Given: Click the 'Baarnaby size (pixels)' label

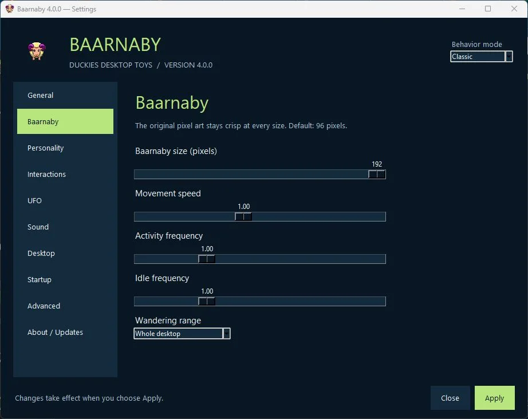Looking at the screenshot, I should (x=176, y=151).
